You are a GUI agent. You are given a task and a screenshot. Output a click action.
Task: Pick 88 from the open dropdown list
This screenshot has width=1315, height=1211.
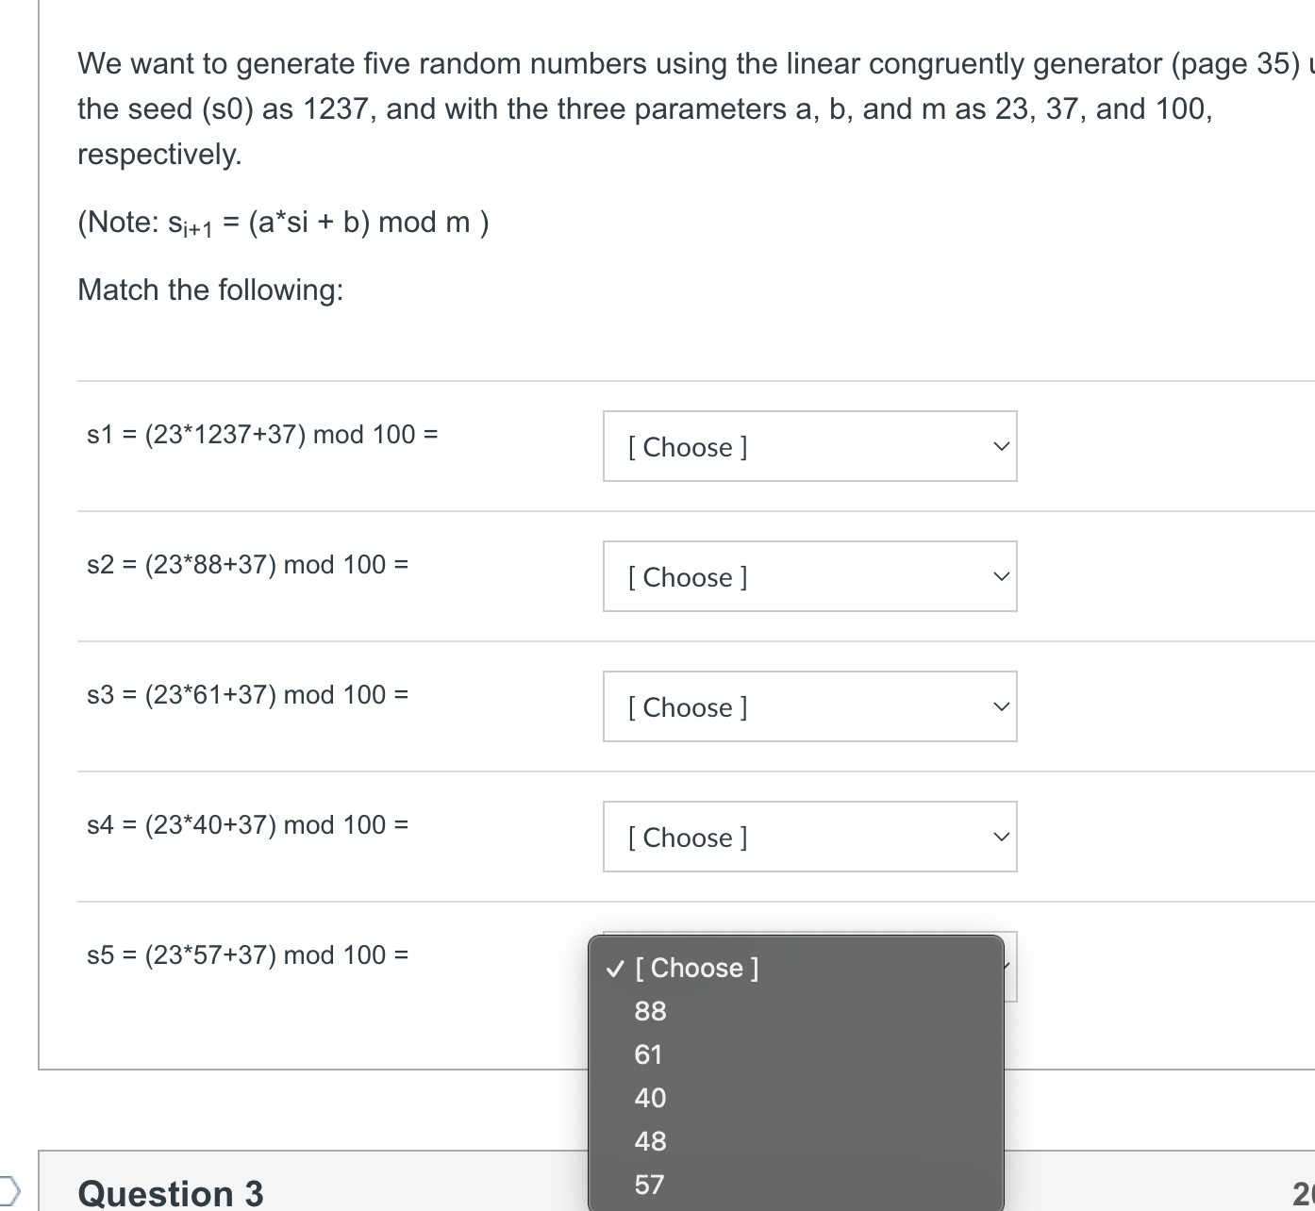point(795,1011)
